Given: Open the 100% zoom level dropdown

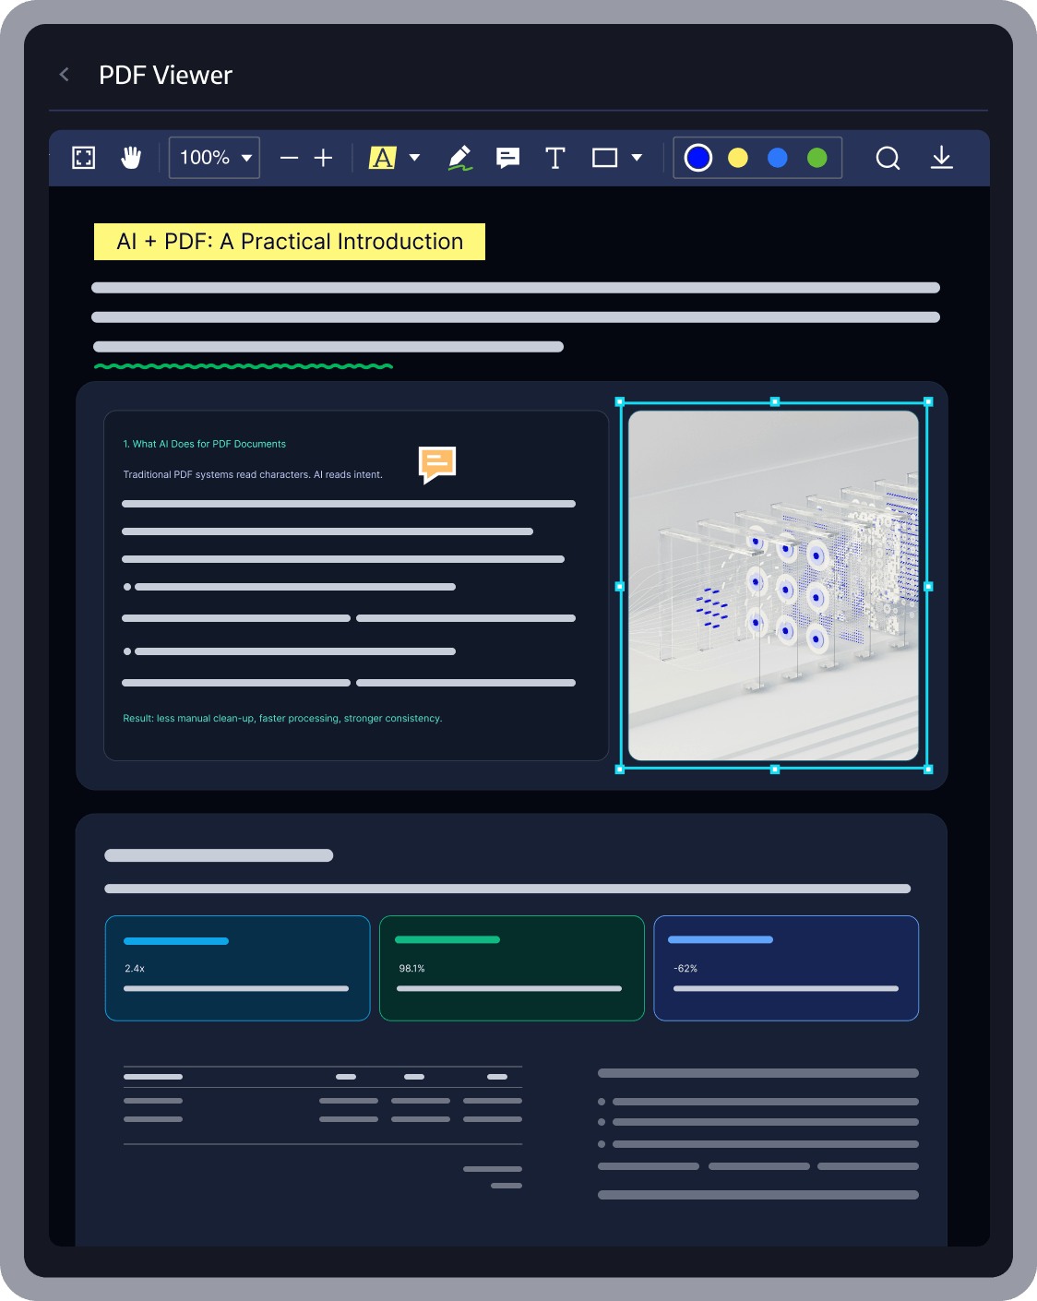Looking at the screenshot, I should point(214,158).
